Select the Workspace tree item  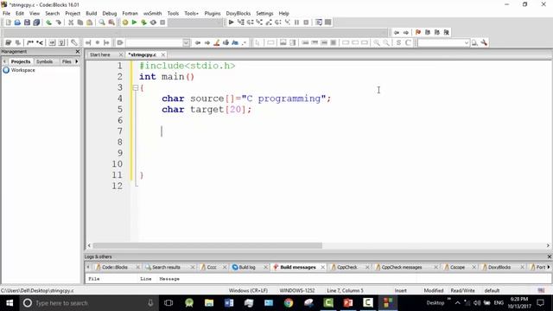point(22,70)
